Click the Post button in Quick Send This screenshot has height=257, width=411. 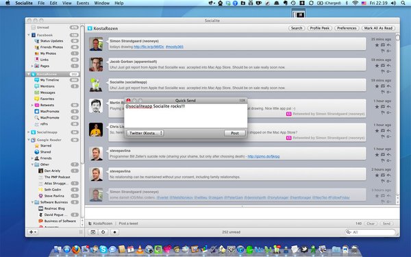click(x=235, y=133)
